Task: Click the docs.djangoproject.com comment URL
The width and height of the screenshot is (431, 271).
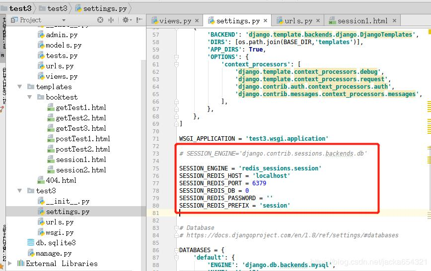Action: (292, 235)
